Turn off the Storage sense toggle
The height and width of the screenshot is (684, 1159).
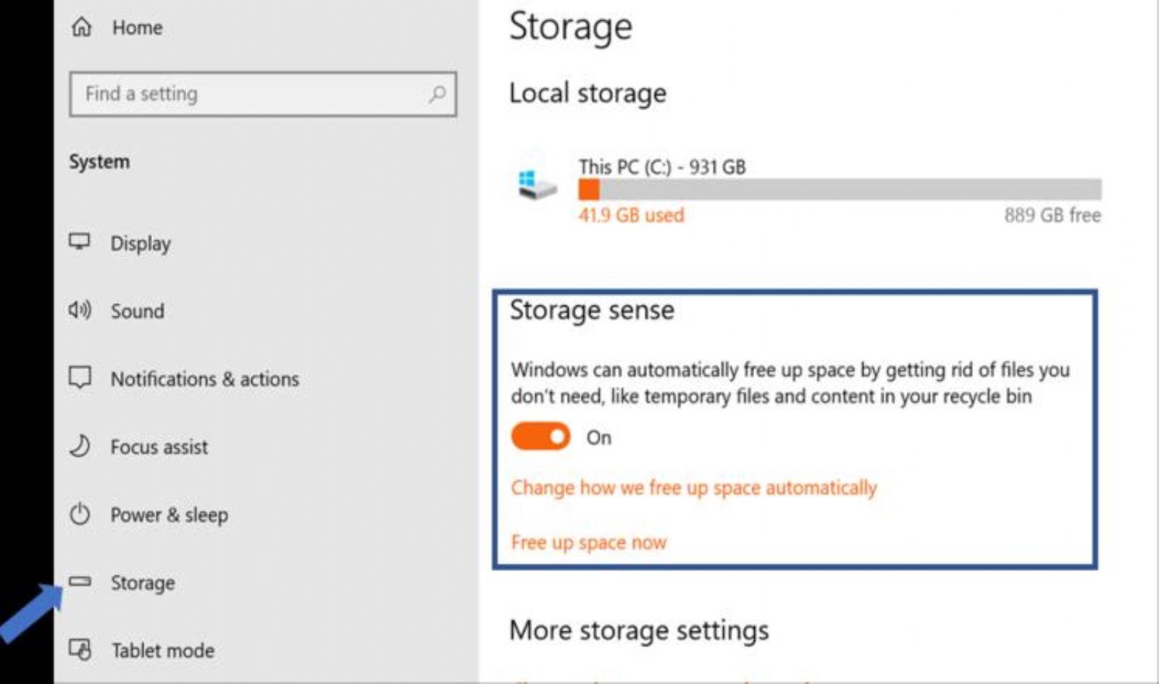point(540,436)
